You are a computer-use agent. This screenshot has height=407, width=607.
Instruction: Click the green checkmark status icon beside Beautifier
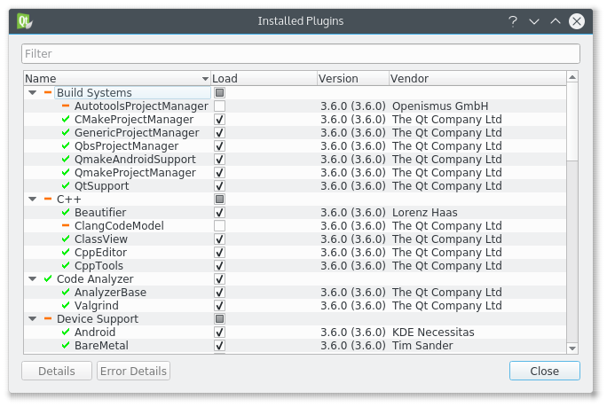(66, 212)
